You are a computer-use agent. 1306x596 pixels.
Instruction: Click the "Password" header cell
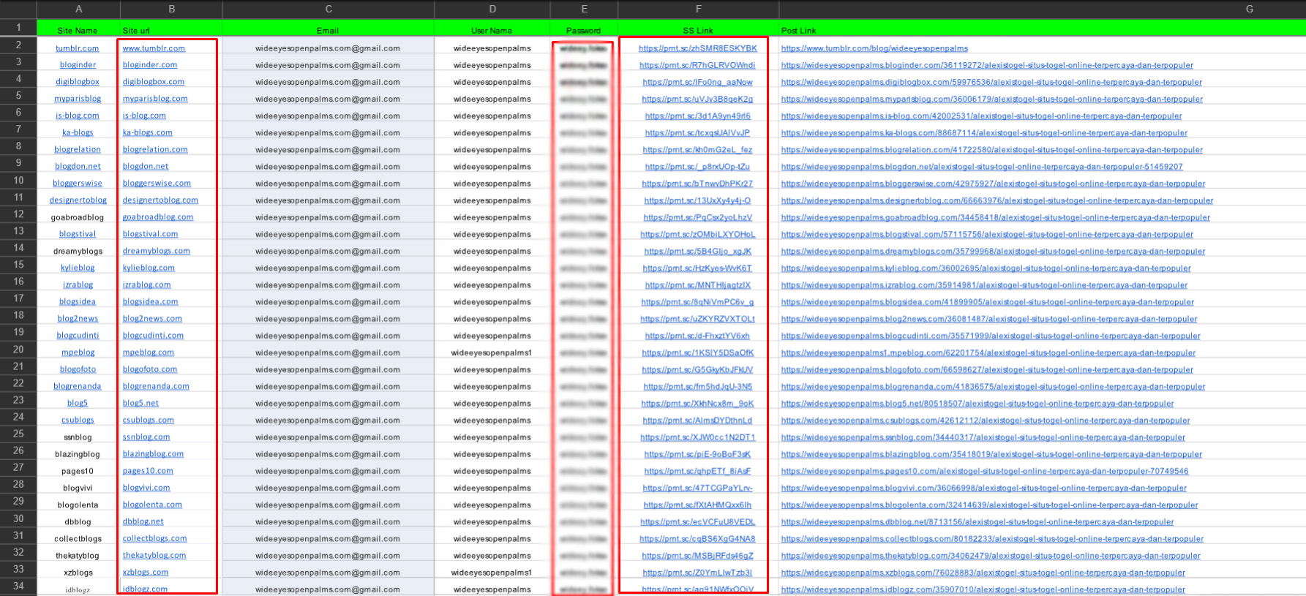pyautogui.click(x=583, y=30)
